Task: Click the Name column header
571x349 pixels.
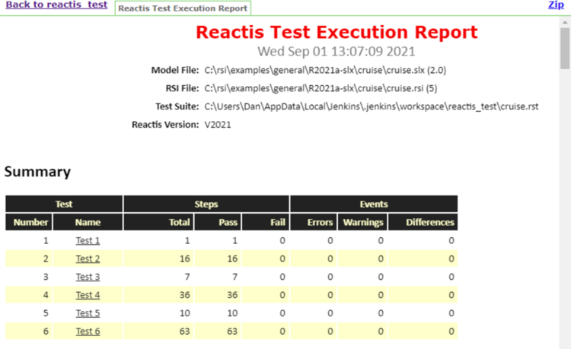Action: (x=88, y=222)
